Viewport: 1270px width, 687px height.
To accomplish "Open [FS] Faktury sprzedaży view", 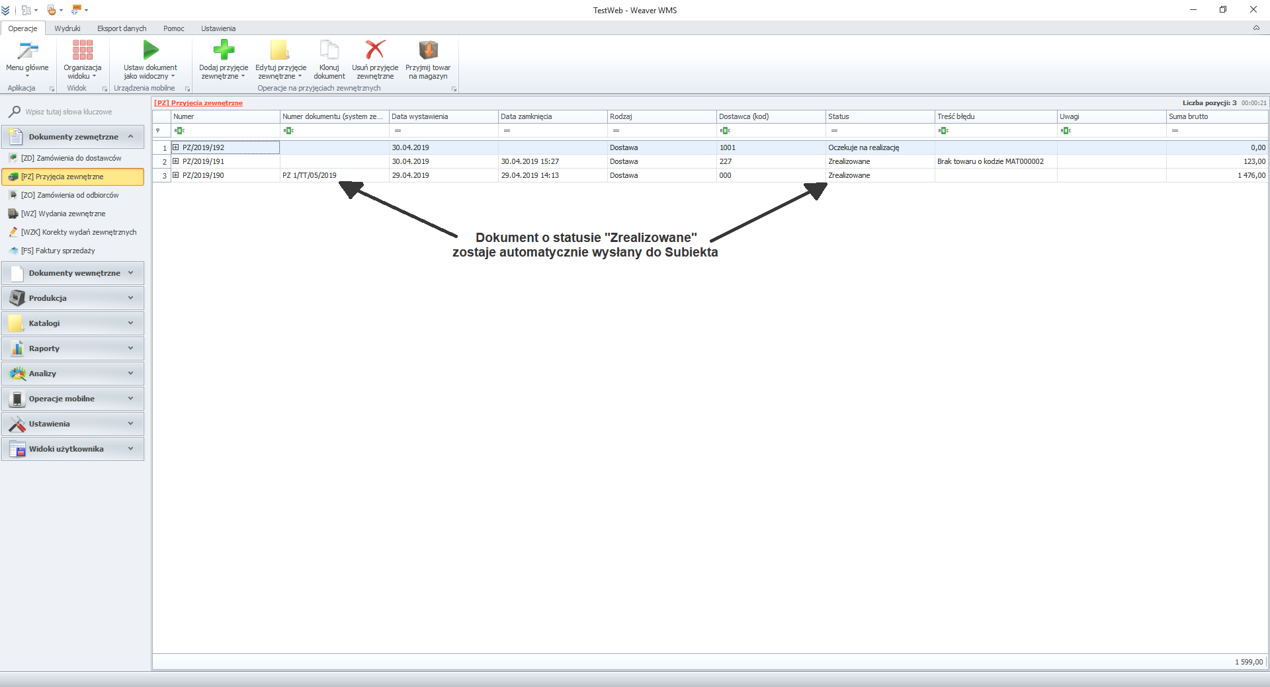I will tap(58, 251).
